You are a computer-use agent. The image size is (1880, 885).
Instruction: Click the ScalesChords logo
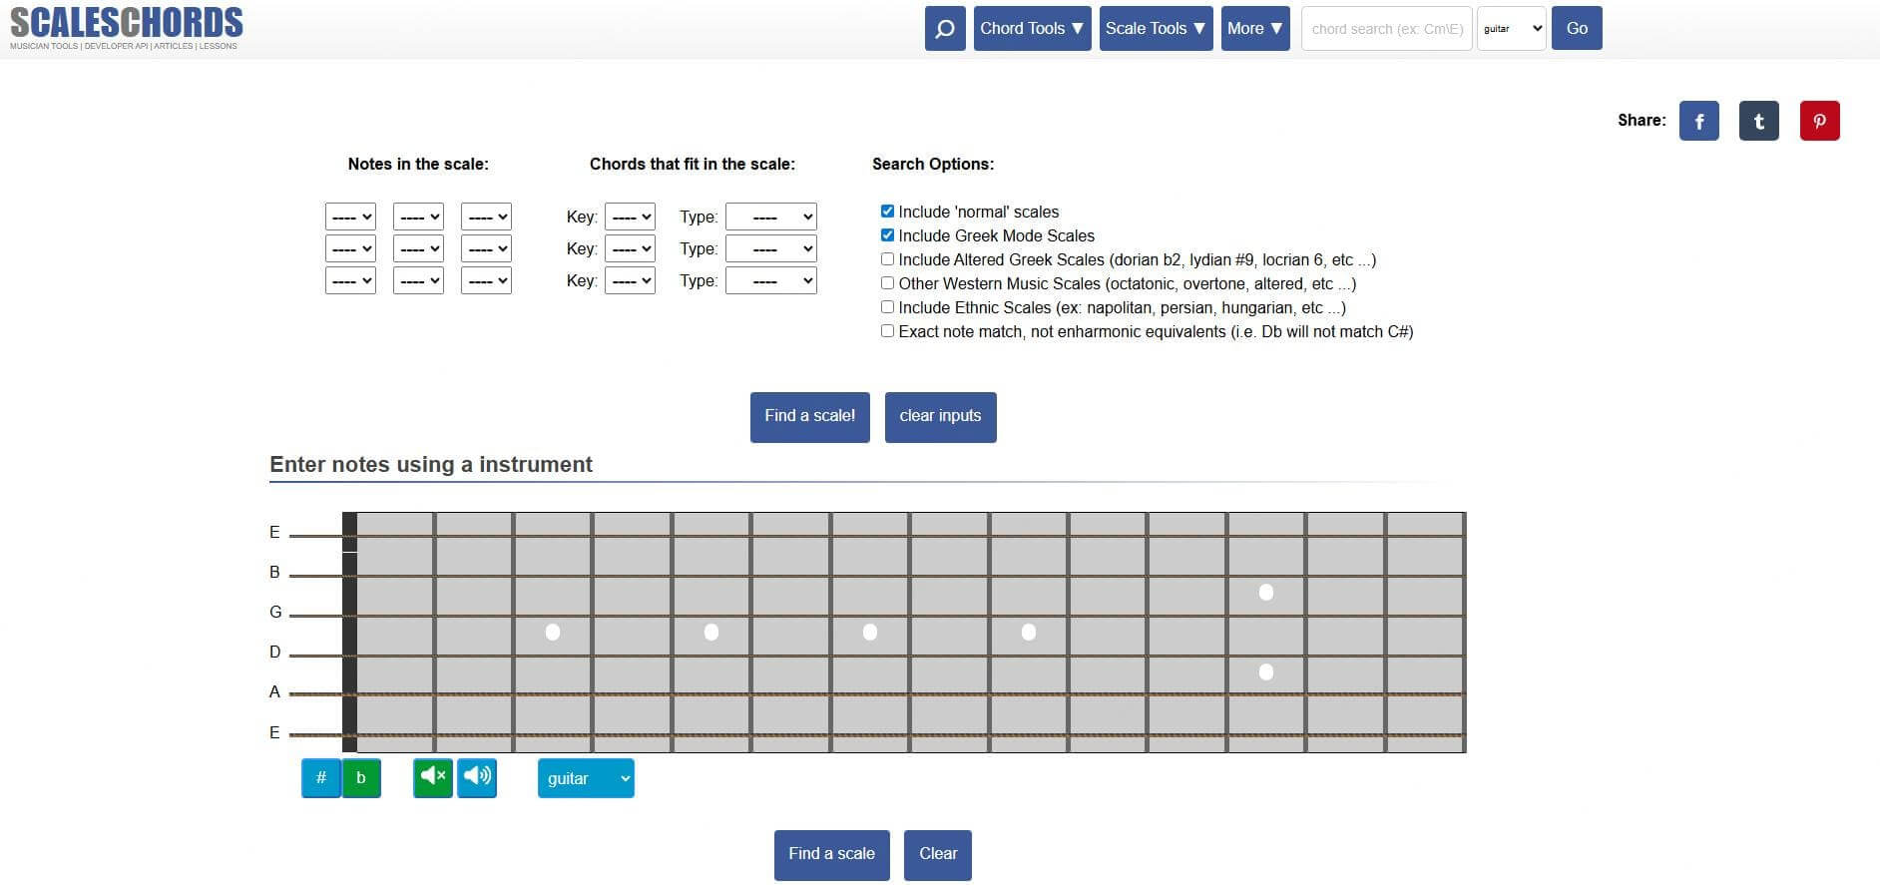pos(127,28)
